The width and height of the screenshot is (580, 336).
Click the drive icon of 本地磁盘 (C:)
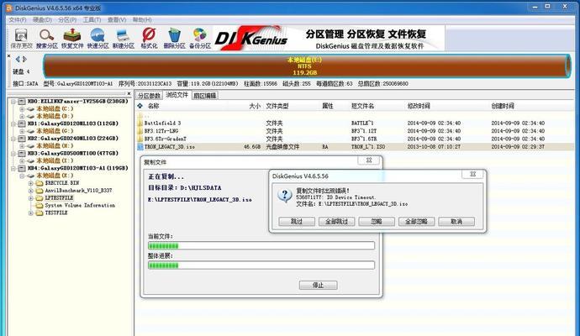pos(31,109)
